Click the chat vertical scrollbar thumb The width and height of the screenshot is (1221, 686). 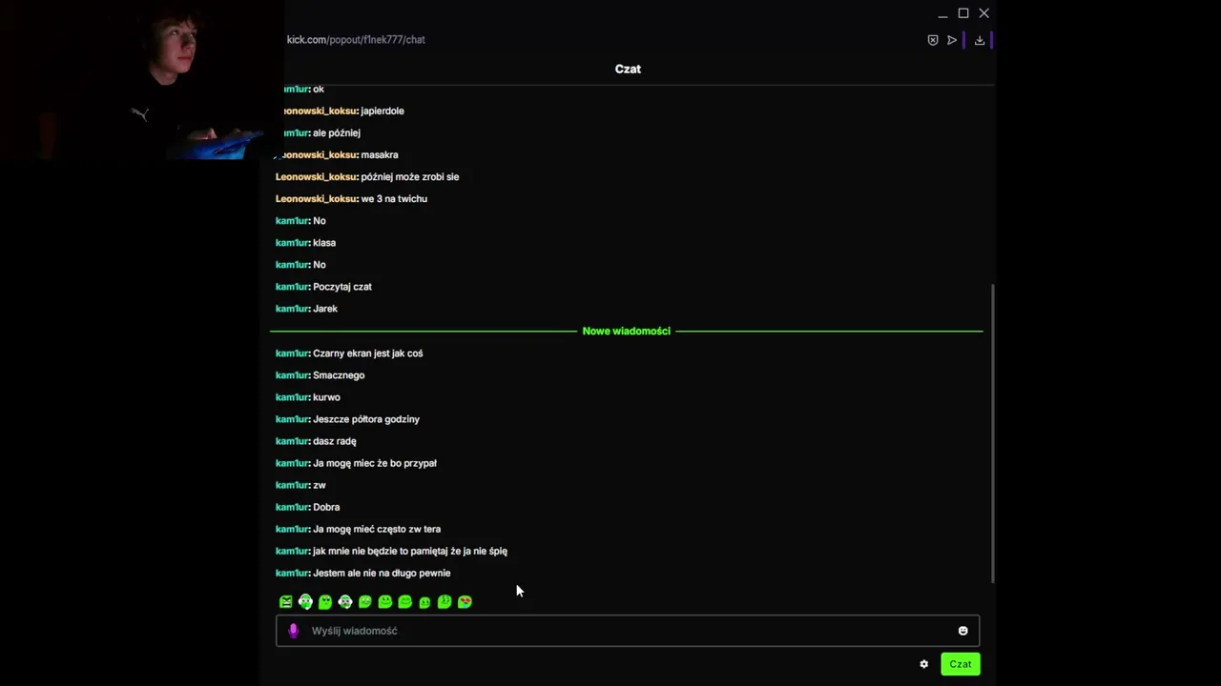coord(993,434)
